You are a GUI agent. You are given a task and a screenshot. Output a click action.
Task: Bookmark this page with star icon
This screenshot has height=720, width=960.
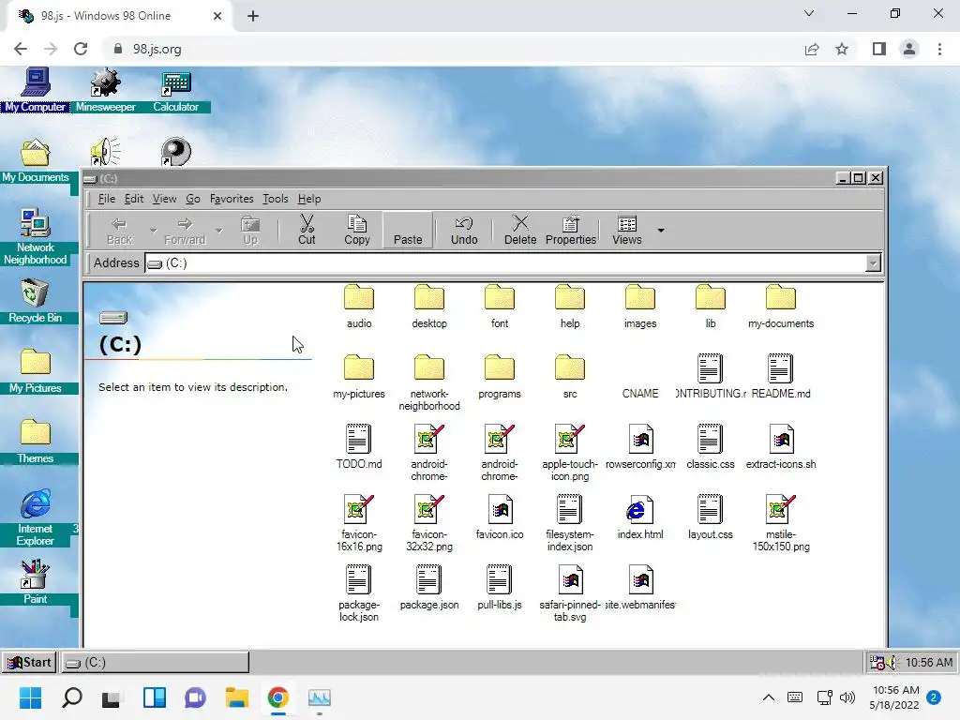842,49
